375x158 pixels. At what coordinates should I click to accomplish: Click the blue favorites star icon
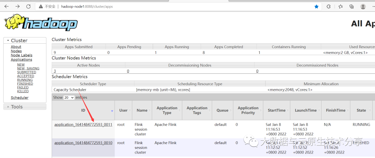pyautogui.click(x=316, y=7)
